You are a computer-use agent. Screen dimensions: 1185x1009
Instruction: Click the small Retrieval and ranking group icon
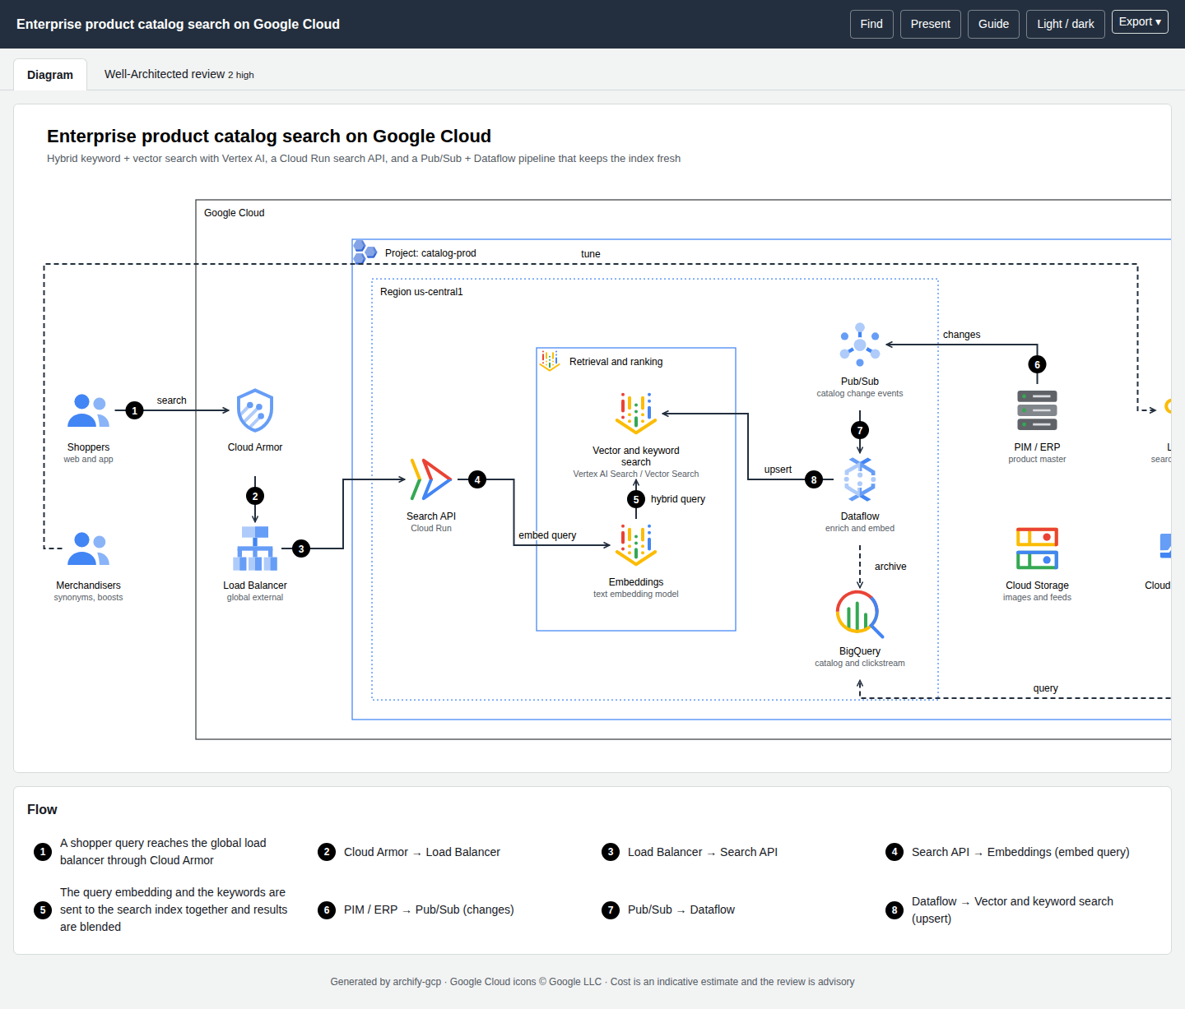tap(550, 360)
